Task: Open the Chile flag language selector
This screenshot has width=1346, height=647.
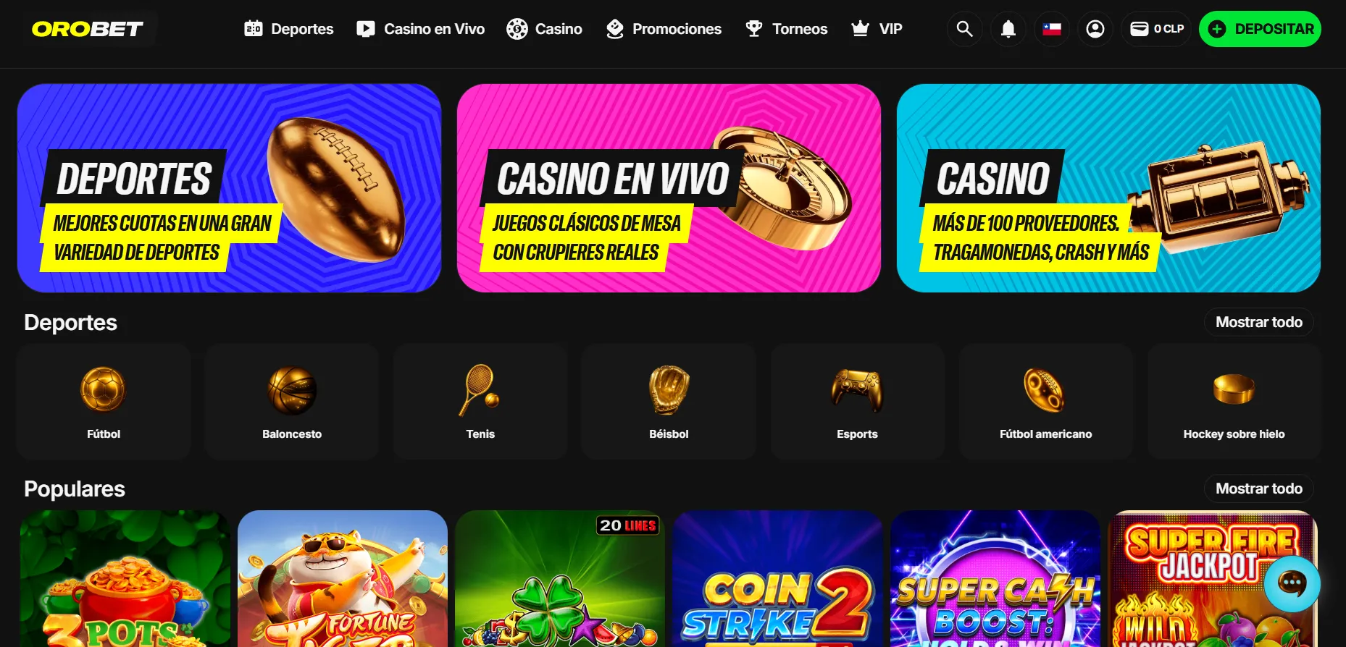Action: tap(1052, 29)
